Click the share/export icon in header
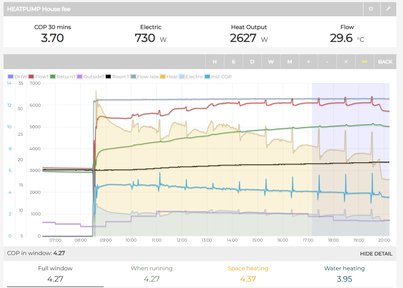Screen dimensions: 403x288 [x=371, y=9]
